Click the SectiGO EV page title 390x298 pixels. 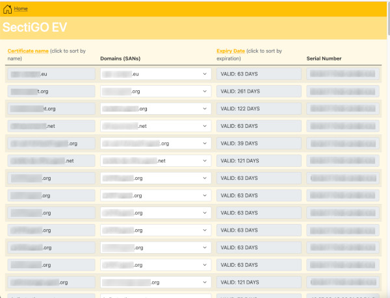click(34, 27)
